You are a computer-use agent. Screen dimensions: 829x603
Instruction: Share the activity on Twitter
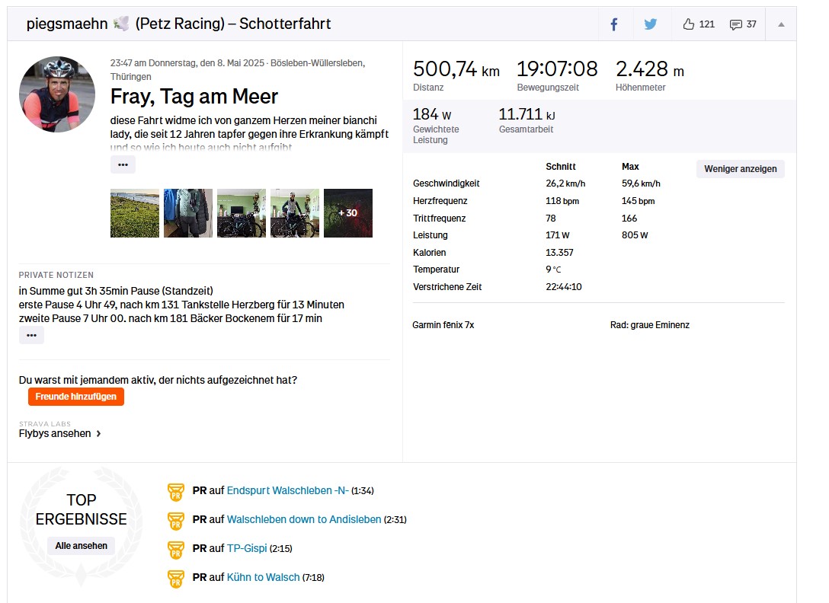650,24
